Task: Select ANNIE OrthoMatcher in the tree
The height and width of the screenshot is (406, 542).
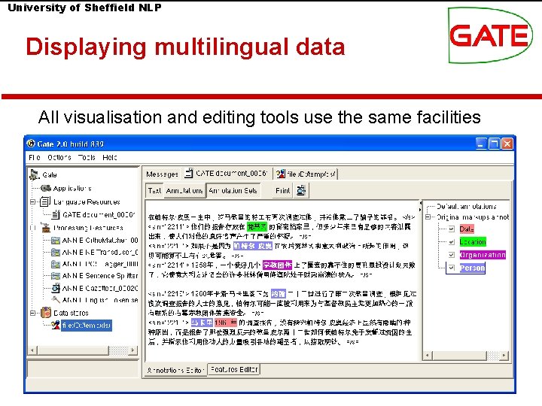Action: (100, 241)
